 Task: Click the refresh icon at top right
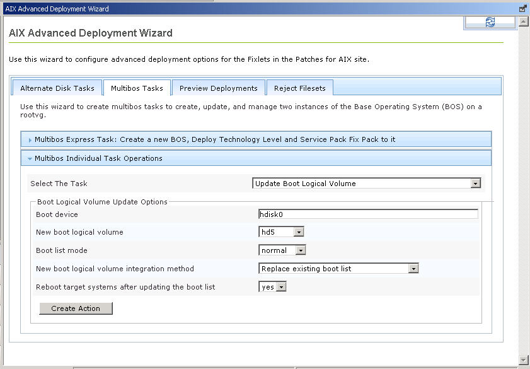(490, 22)
